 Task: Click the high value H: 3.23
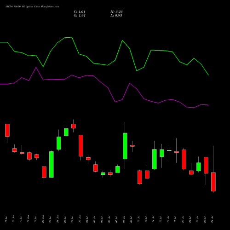[116, 11]
